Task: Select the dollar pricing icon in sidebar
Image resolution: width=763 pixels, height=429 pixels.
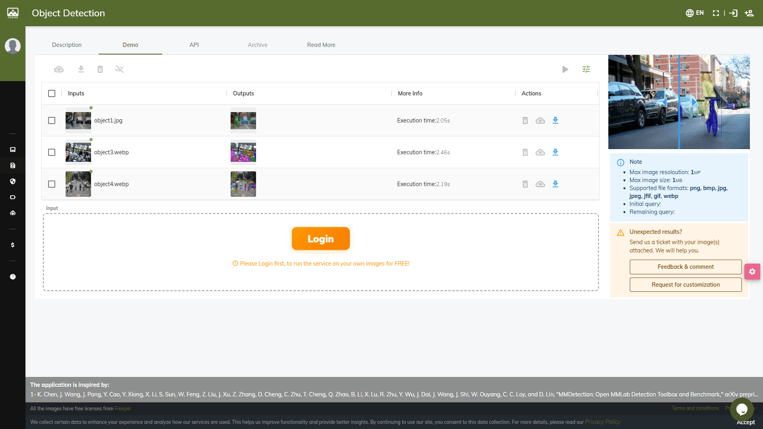Action: coord(12,245)
